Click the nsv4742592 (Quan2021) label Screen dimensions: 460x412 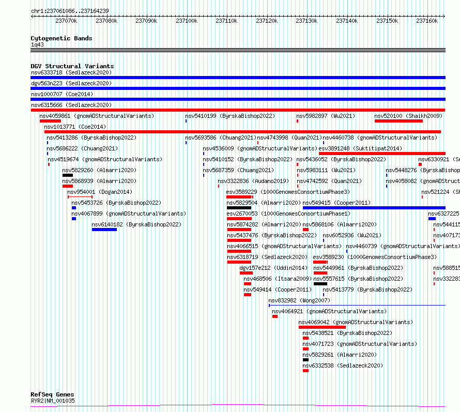[329, 181]
